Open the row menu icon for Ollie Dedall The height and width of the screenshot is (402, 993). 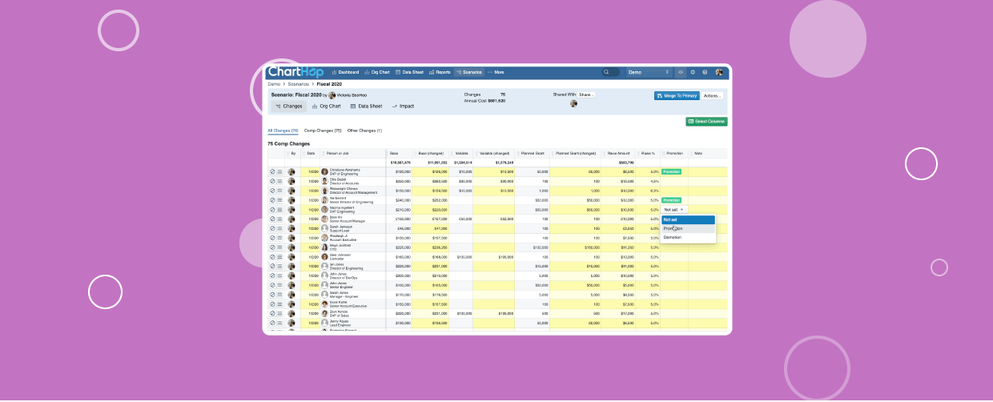coord(279,181)
